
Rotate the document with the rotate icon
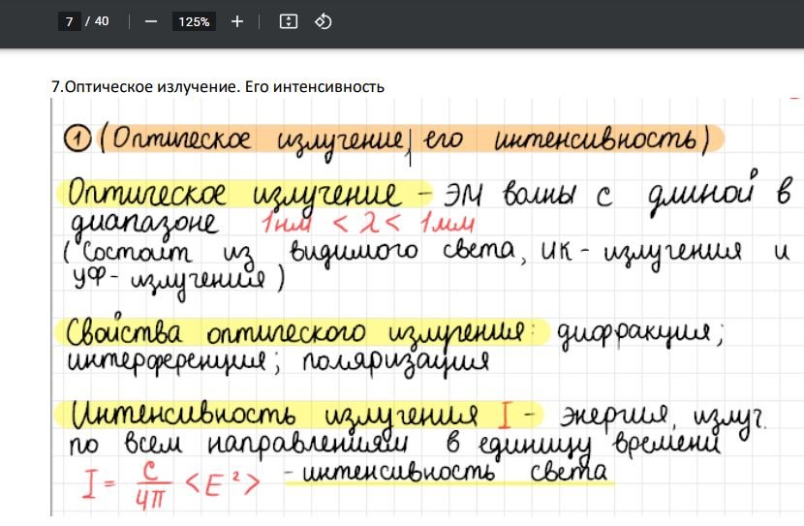[x=324, y=21]
